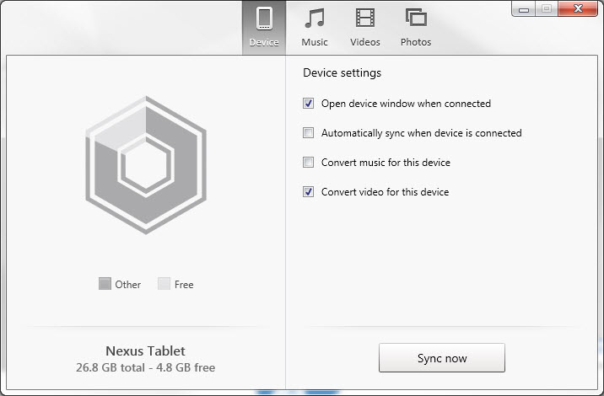Screen dimensions: 604x396
Task: Click the Nexus Tablet device name
Action: pos(145,351)
